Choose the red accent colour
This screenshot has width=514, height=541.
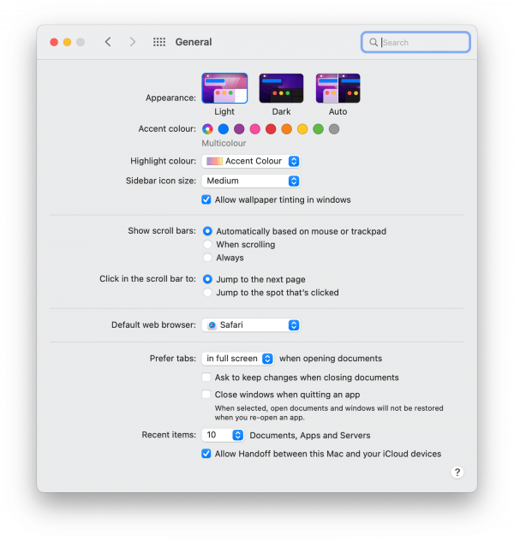coord(271,129)
